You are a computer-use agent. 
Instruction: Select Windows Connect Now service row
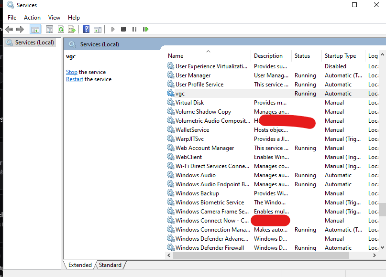(273, 221)
